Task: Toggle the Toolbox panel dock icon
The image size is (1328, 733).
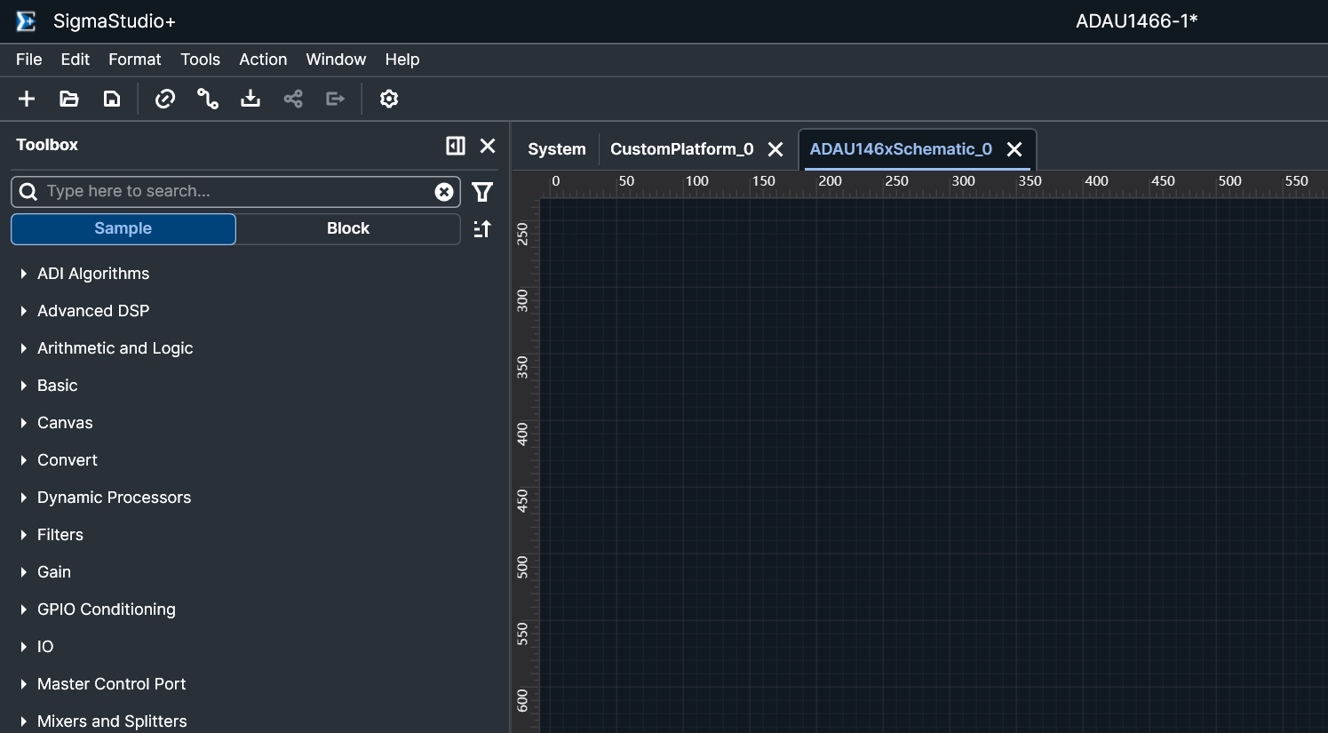Action: [456, 146]
